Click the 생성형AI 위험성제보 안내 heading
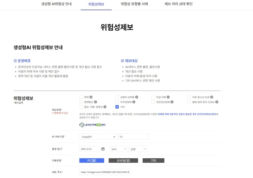 point(38,47)
